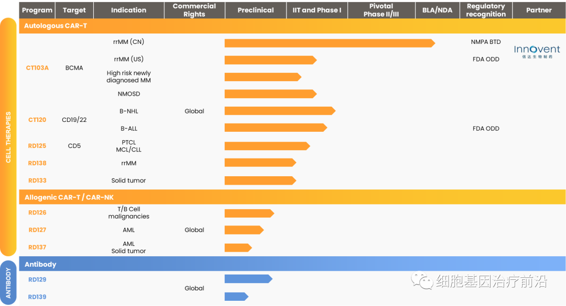
Task: Expand the Allogenic CAR-T / CAR-NK section
Action: coord(69,197)
